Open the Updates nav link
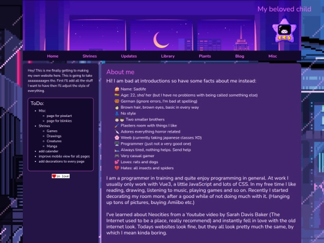 pyautogui.click(x=129, y=56)
